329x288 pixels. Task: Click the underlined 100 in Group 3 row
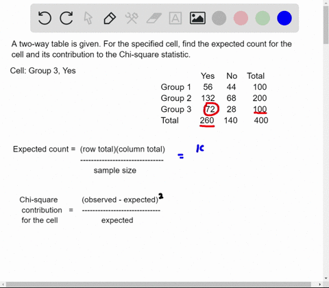260,109
